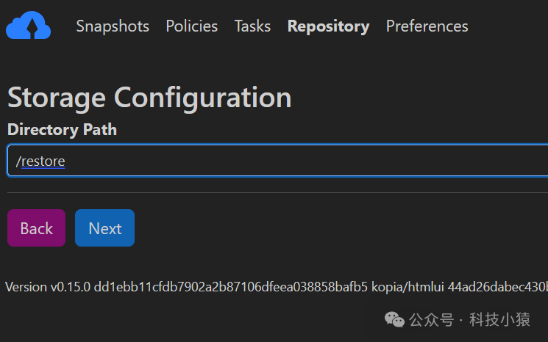548x342 pixels.
Task: Click the dd1ebb11 commit hash text
Action: pyautogui.click(x=230, y=287)
